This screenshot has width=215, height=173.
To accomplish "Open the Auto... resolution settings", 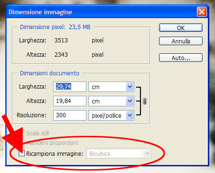I will click(181, 58).
